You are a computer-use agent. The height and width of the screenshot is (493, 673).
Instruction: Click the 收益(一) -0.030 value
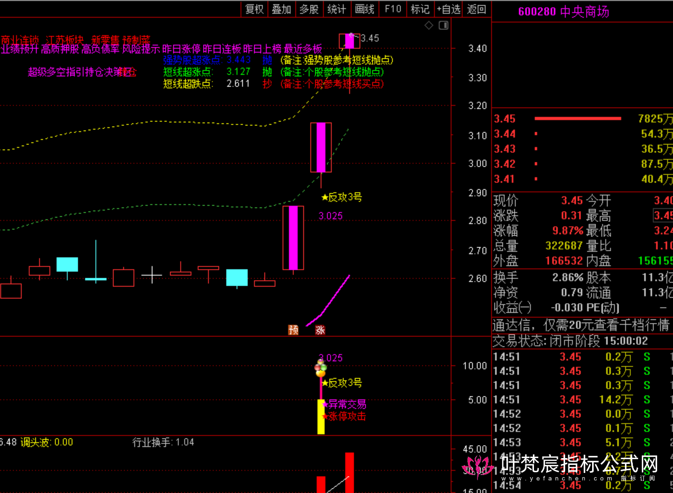[567, 307]
